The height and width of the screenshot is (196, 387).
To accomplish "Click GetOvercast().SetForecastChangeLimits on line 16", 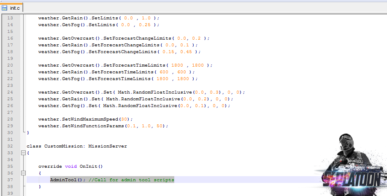I will 124,38.
